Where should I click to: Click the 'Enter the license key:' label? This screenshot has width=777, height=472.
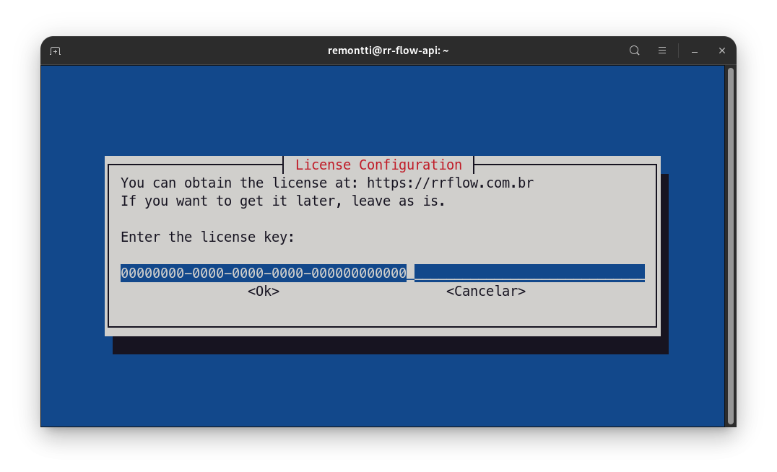[208, 237]
